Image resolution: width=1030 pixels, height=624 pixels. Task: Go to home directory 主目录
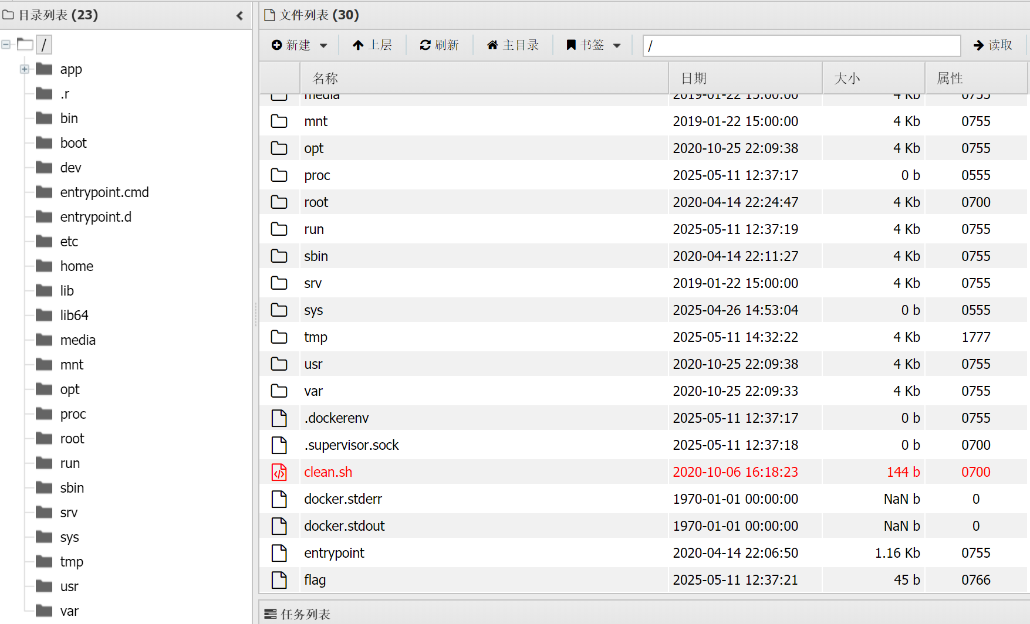513,45
